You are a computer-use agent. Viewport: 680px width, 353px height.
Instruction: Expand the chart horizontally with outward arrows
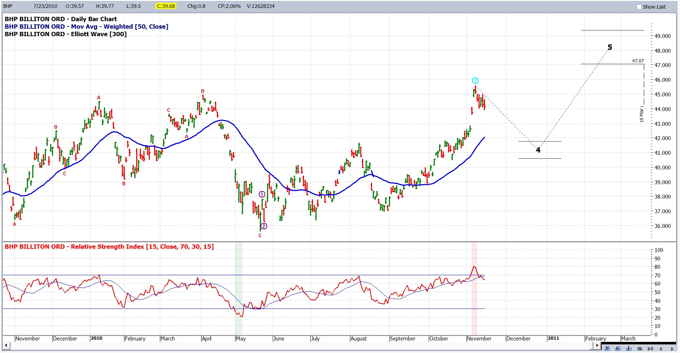pyautogui.click(x=639, y=349)
